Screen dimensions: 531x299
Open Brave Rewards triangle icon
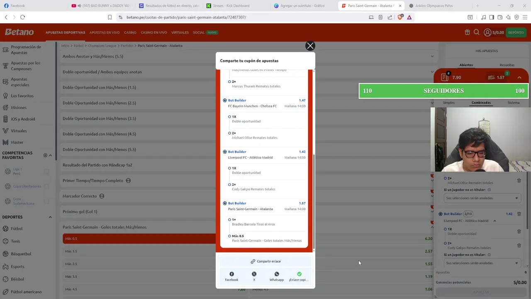click(409, 17)
